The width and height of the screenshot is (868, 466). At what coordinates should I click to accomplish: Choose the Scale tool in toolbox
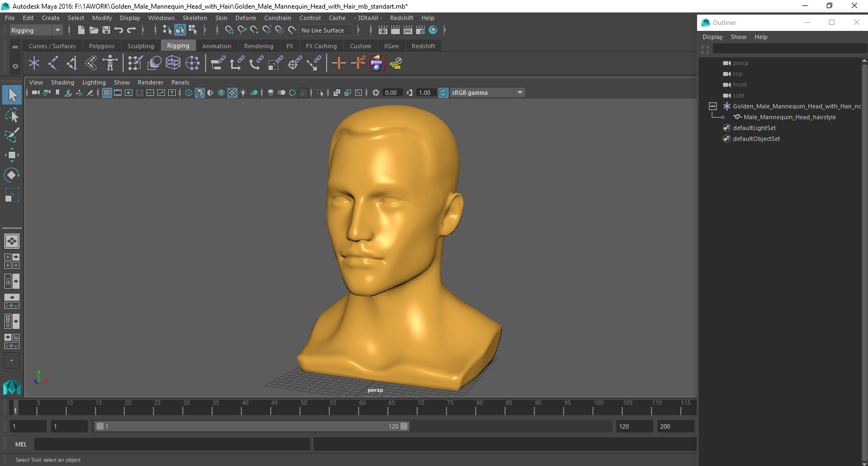(12, 195)
